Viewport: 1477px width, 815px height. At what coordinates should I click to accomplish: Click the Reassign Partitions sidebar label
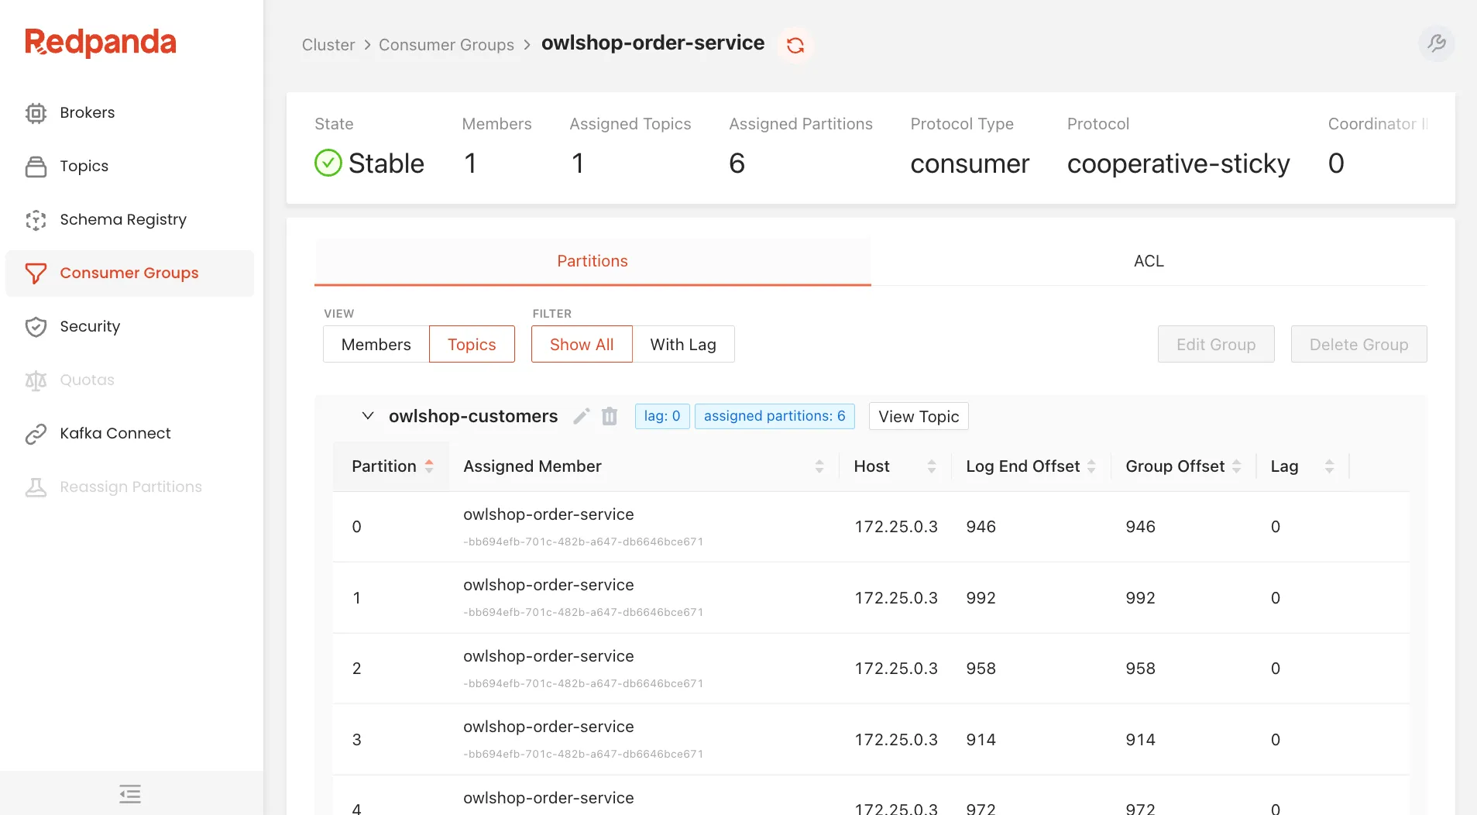click(x=131, y=487)
